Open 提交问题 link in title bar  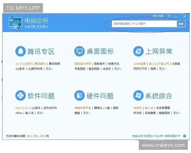pos(158,16)
